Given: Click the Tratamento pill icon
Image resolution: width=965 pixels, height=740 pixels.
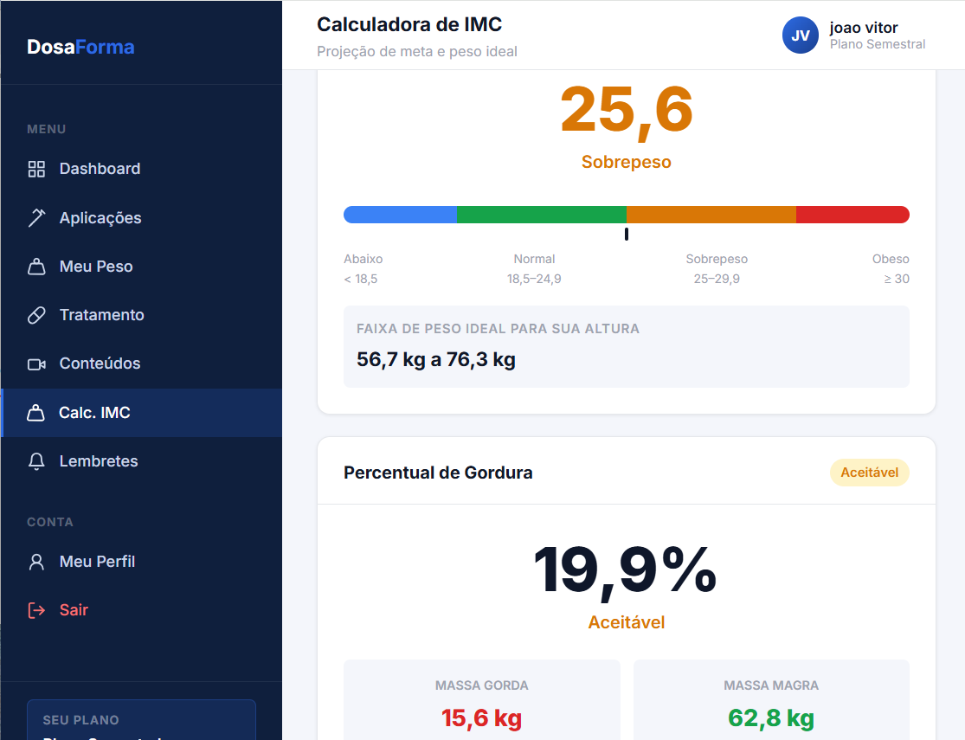Looking at the screenshot, I should coord(36,315).
